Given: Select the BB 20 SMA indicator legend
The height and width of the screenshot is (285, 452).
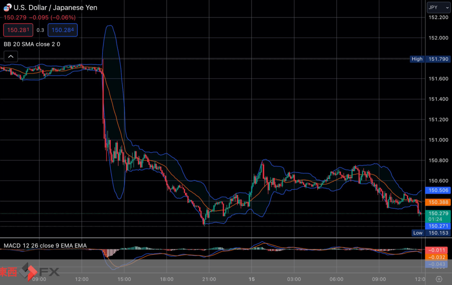Looking at the screenshot, I should 32,44.
